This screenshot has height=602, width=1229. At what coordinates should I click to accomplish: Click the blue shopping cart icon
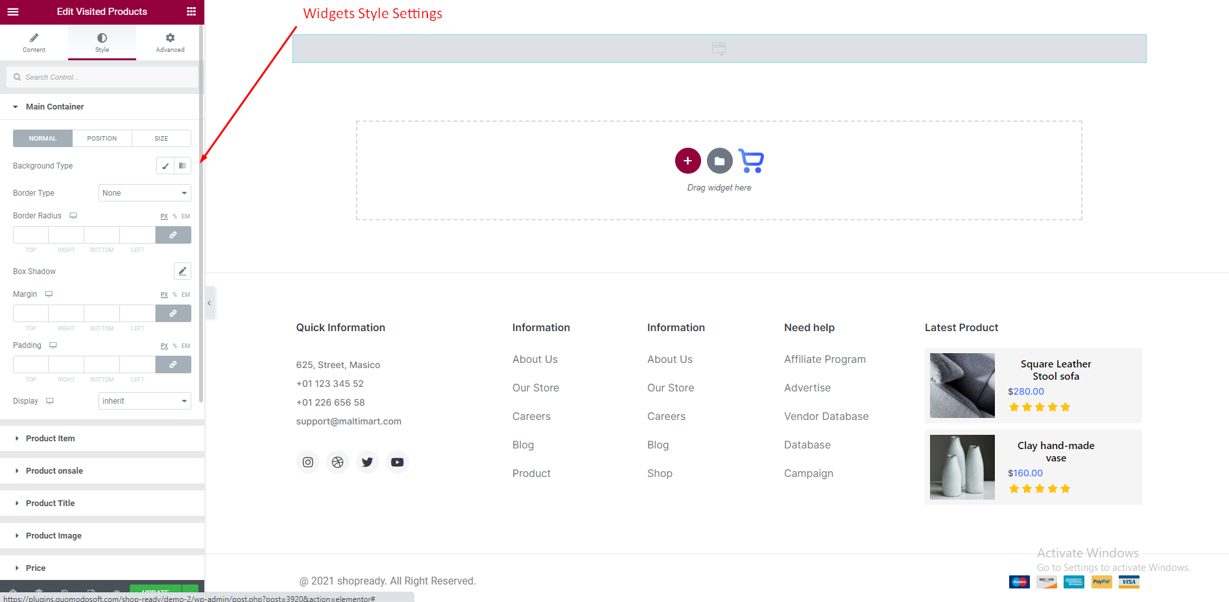click(751, 161)
